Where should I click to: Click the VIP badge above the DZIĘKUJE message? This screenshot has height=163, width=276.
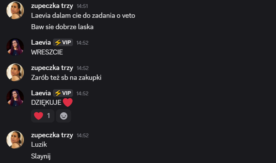[x=63, y=93]
